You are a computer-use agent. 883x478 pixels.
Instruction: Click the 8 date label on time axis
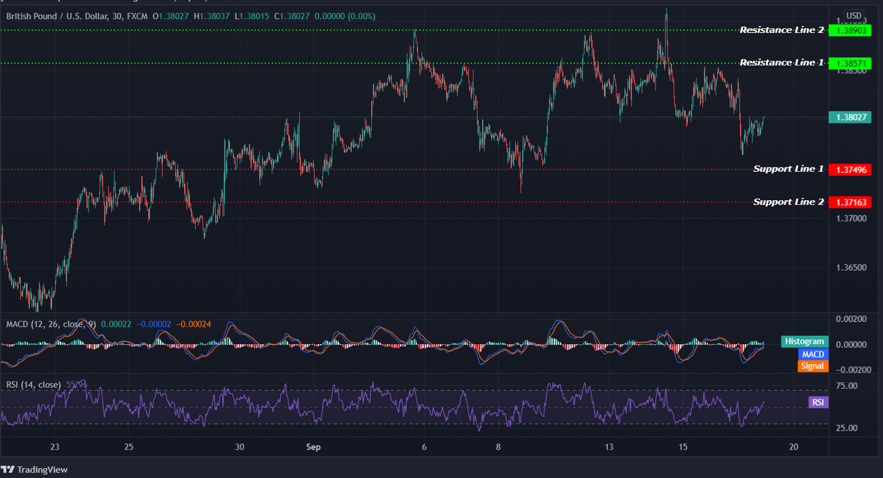click(498, 447)
